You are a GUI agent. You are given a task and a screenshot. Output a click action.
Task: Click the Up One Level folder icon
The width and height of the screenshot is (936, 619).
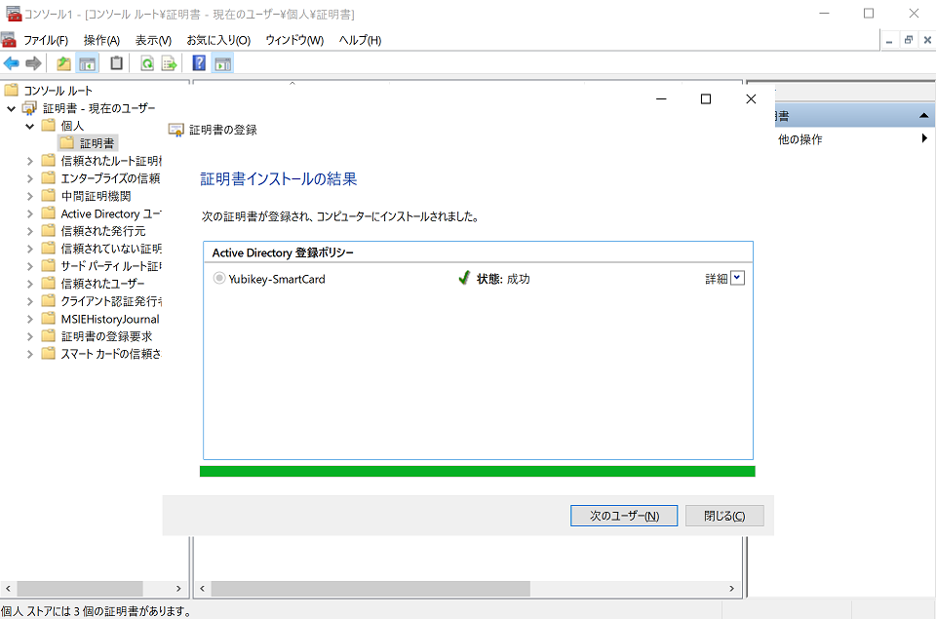(64, 63)
